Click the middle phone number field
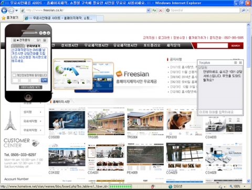 [x=24, y=81]
